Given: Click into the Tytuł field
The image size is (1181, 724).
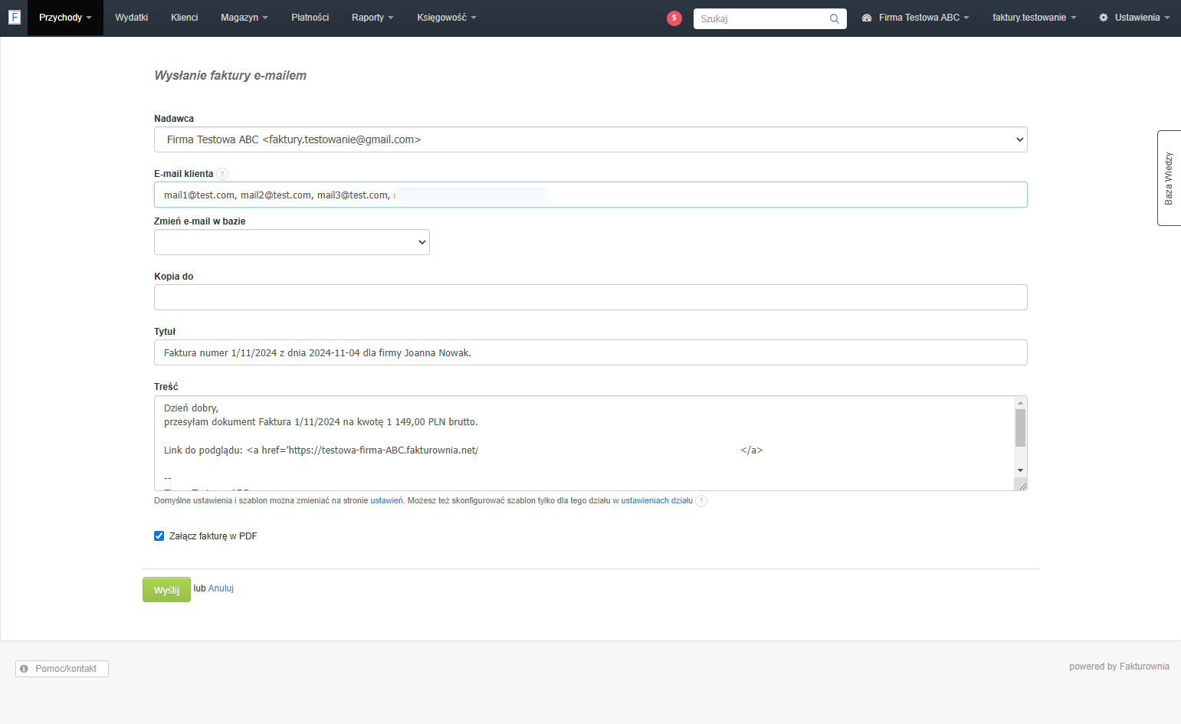Looking at the screenshot, I should [590, 352].
